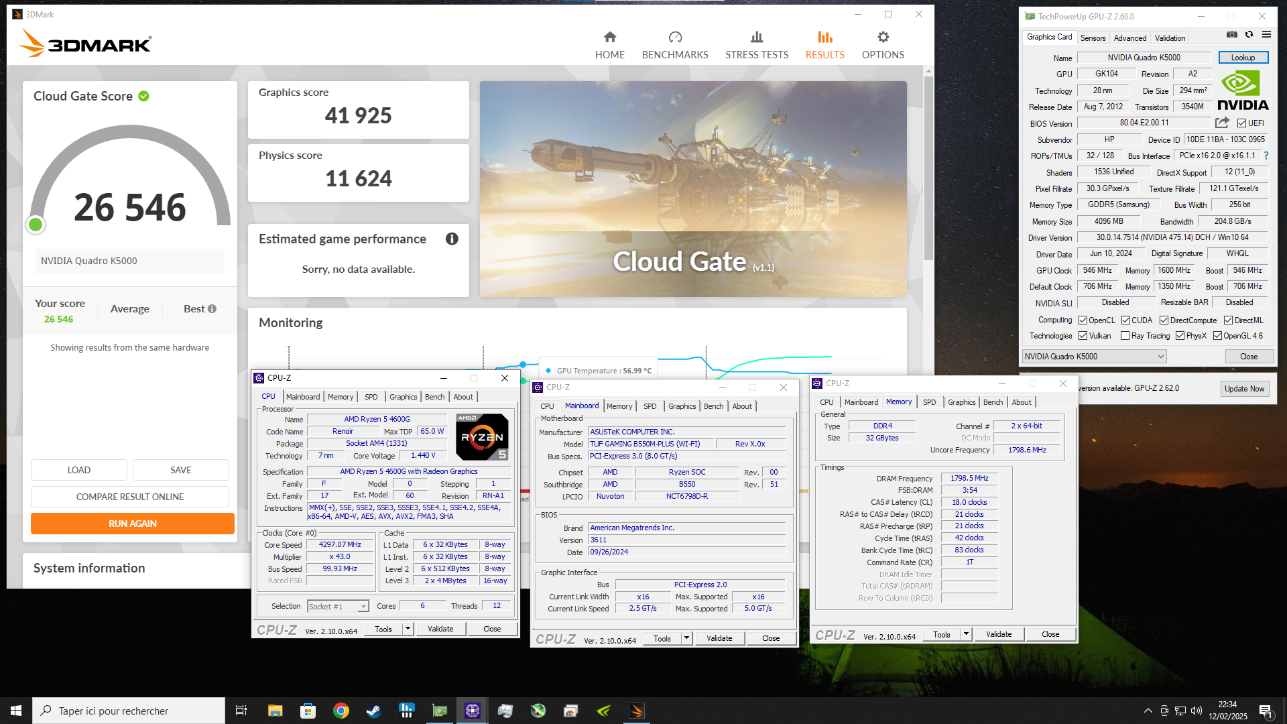The image size is (1287, 724).
Task: Select the SPD tab in the CPU-Z Memory window
Action: [x=929, y=402]
